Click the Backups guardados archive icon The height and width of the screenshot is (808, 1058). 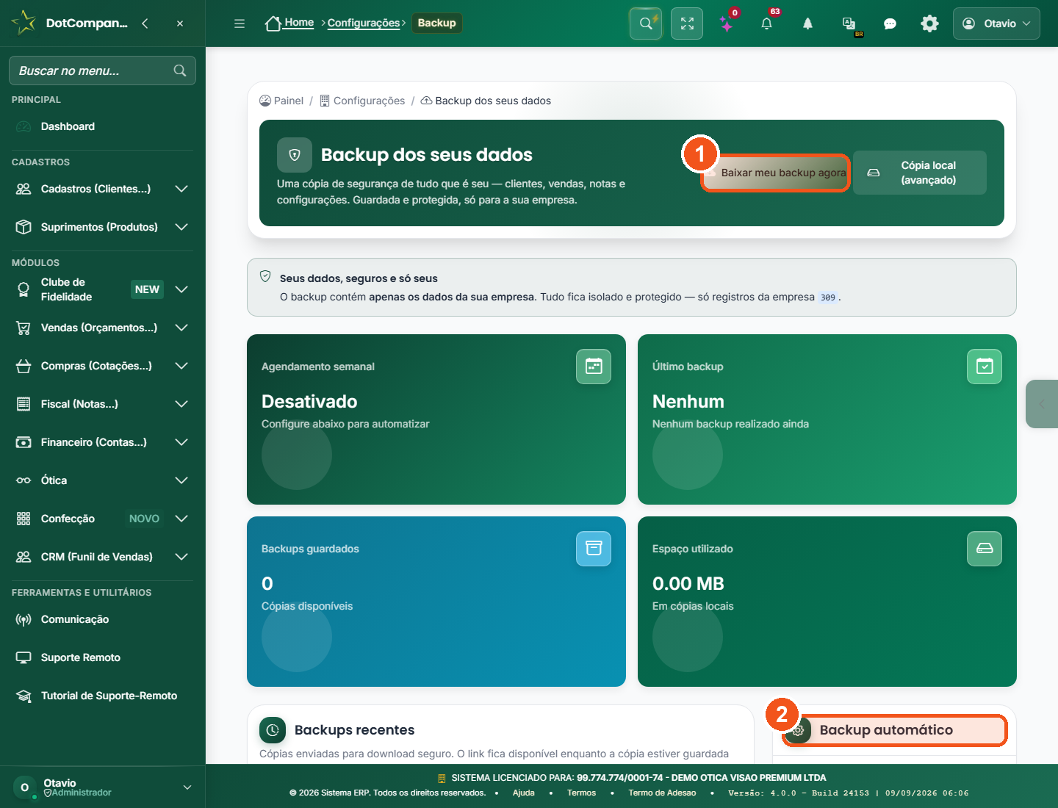click(594, 549)
